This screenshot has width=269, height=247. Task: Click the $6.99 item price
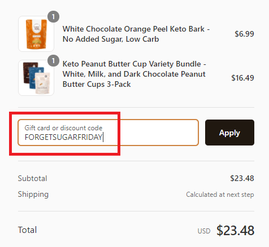(244, 34)
